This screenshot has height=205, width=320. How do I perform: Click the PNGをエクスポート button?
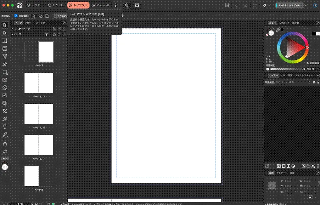(290, 5)
